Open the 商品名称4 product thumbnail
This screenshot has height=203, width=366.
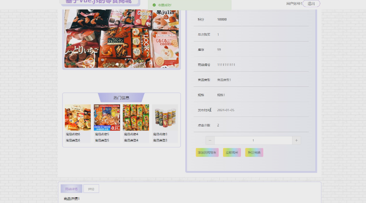(x=136, y=117)
